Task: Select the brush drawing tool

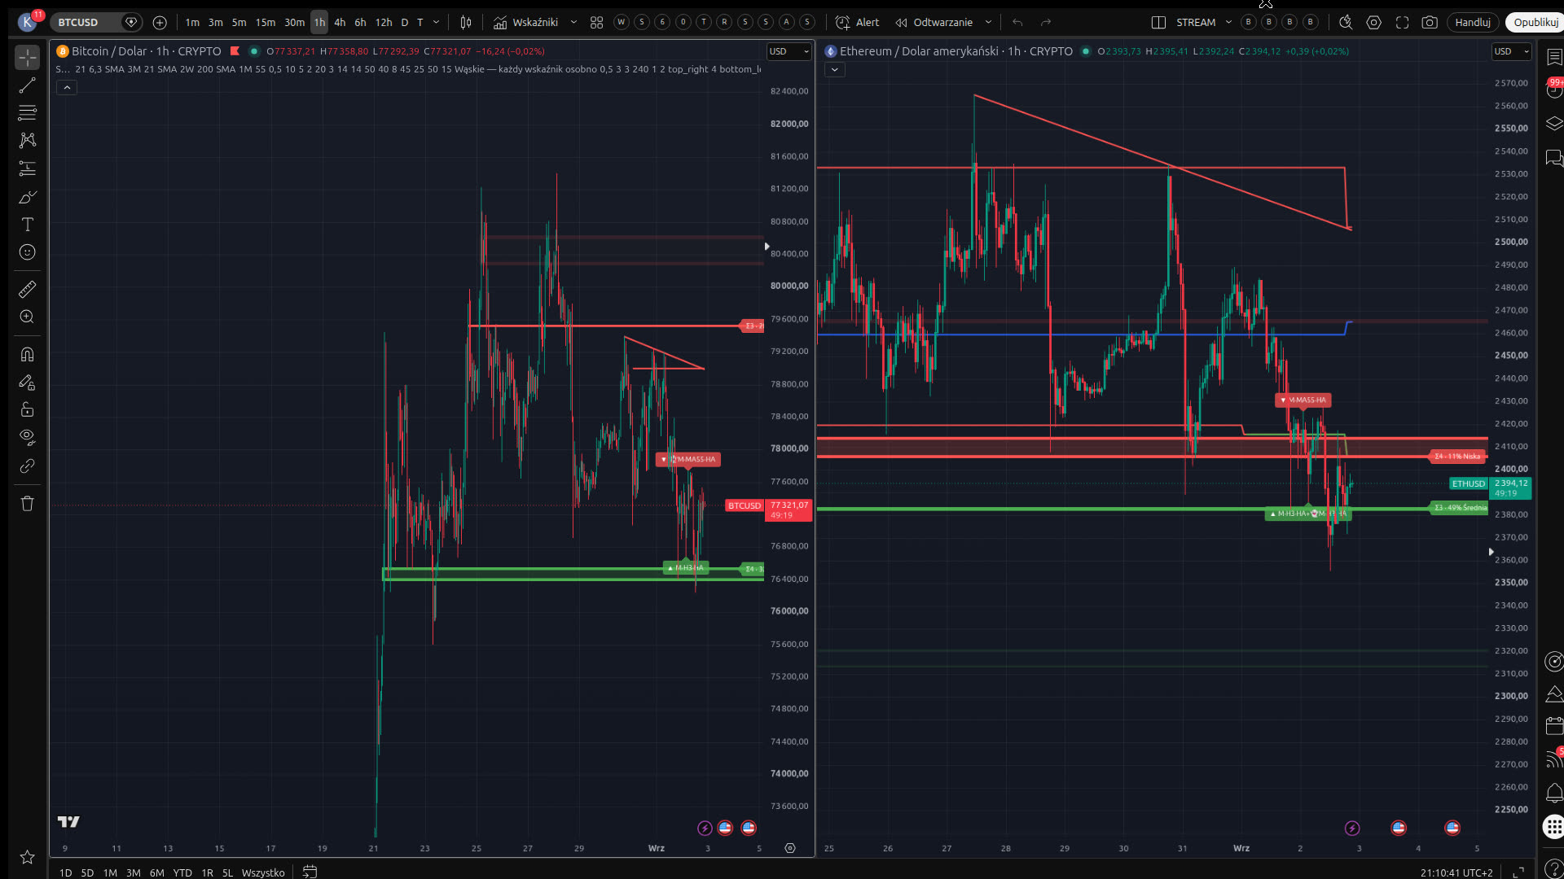Action: [x=27, y=197]
